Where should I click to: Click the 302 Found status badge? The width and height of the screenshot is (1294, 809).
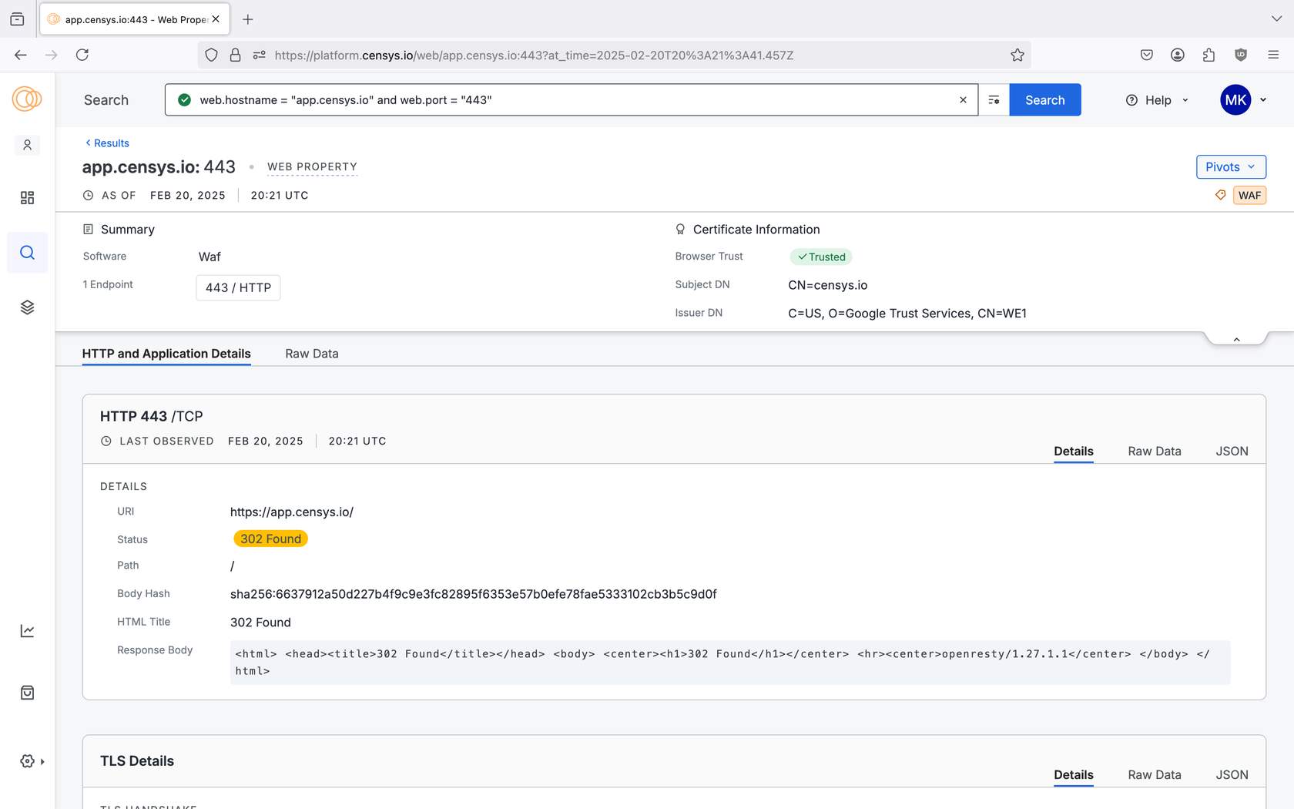click(270, 539)
